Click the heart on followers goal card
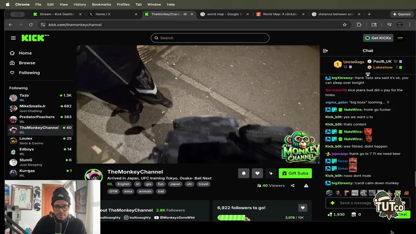Screen dimensions: 416x234 [303, 208]
